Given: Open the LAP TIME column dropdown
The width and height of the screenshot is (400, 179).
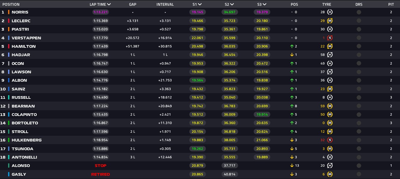Looking at the screenshot, I should 109,5.
